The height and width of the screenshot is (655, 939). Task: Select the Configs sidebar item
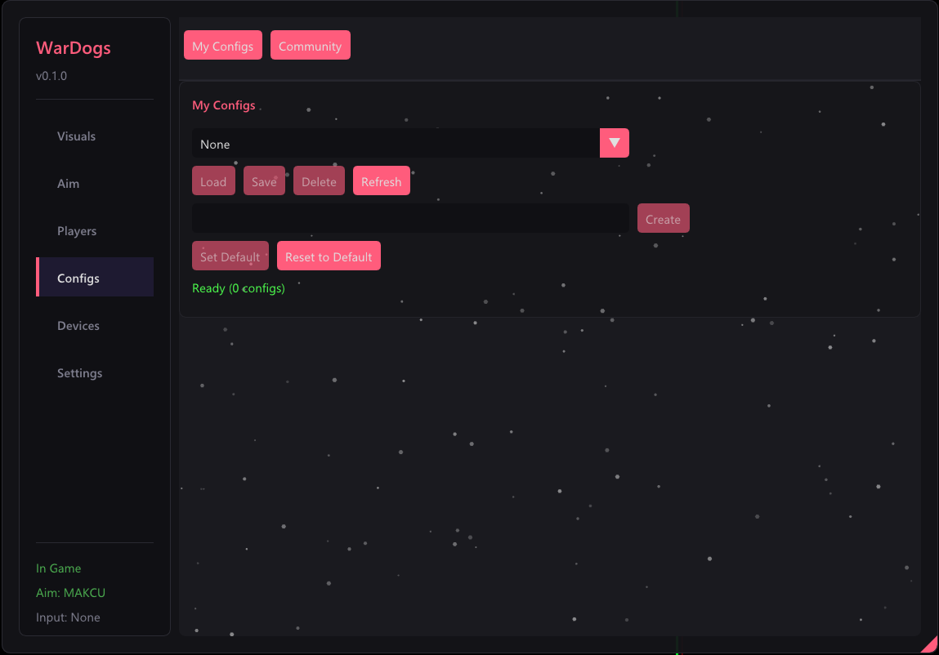[95, 278]
